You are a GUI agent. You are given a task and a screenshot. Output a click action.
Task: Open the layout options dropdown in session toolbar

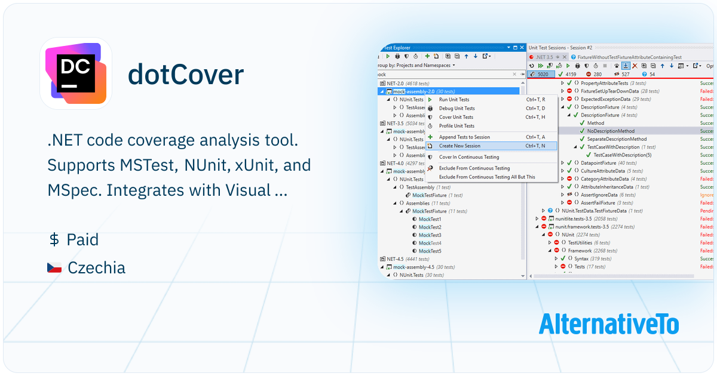(x=683, y=66)
